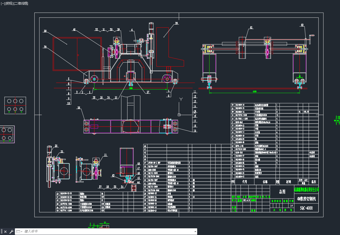
Task: Select balloon number 40
Action: [74, 30]
